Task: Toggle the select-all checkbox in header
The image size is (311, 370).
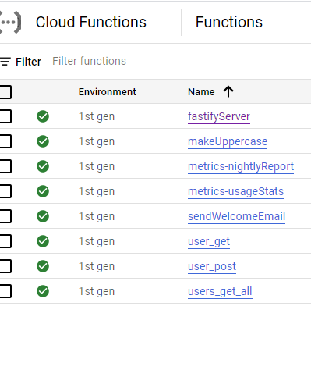Action: (x=5, y=92)
